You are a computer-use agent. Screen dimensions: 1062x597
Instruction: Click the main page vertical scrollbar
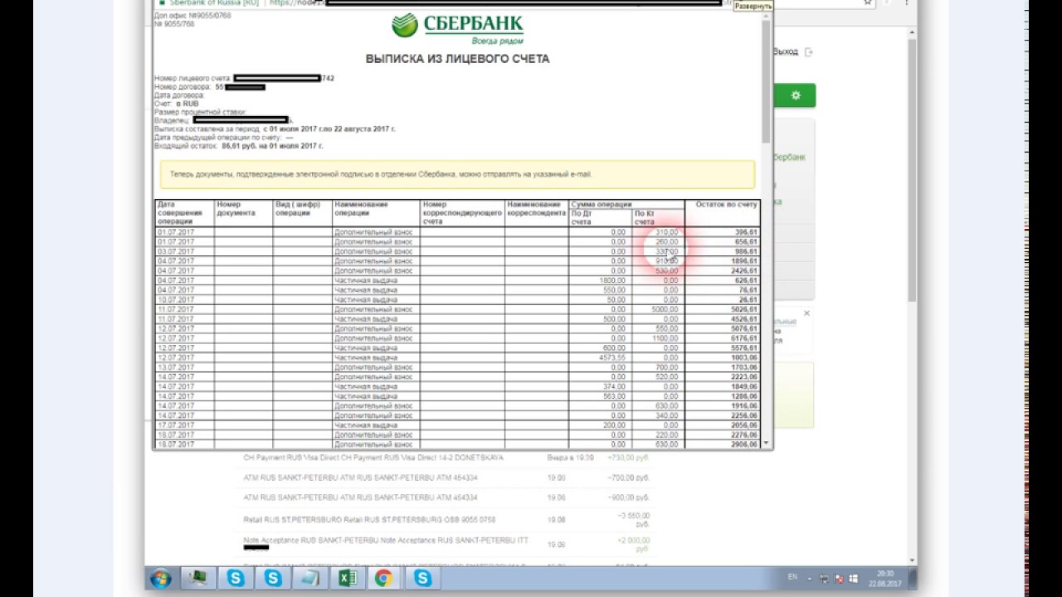point(911,170)
